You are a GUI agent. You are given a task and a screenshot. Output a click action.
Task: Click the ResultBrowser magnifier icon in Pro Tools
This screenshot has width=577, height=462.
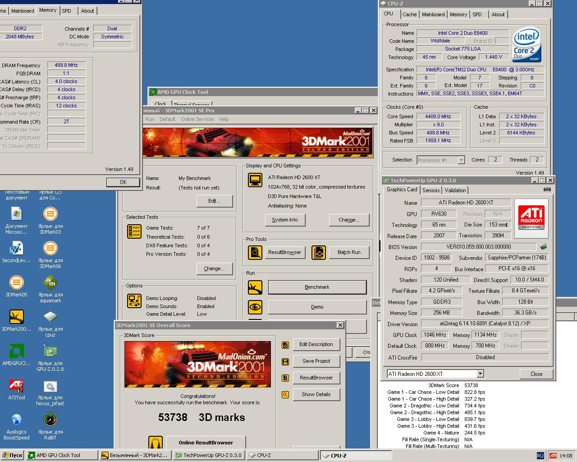tap(255, 252)
